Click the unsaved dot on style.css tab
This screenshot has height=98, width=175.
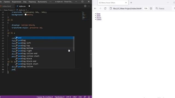click(29, 6)
